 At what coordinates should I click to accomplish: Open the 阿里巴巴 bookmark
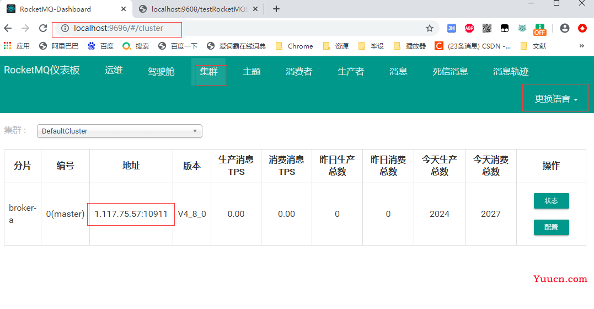[58, 46]
